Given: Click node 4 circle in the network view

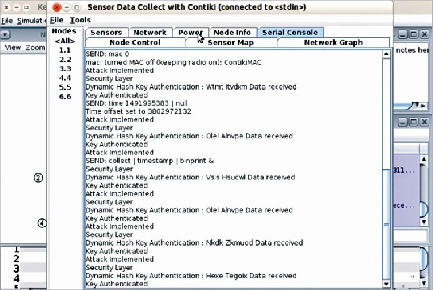Looking at the screenshot, I should tap(42, 223).
